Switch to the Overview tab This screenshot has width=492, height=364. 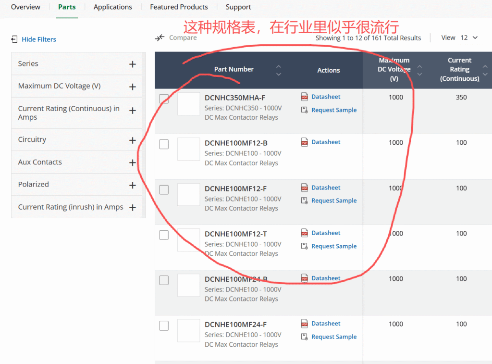coord(25,7)
